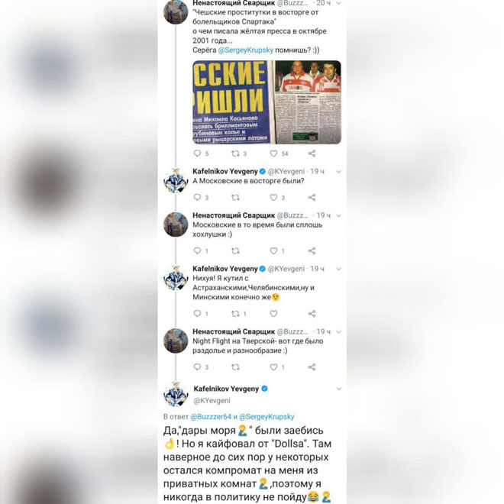504x504 pixels.
Task: Open @Buzzzer64 link in reply header
Action: tap(211, 417)
